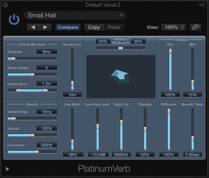Toggle the Compare button
The height and width of the screenshot is (178, 209).
coord(68,27)
